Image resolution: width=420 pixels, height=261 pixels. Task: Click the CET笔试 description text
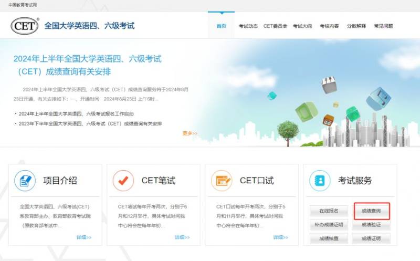(152, 216)
